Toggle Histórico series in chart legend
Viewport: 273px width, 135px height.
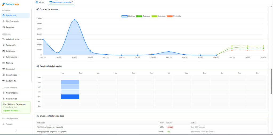128,16
